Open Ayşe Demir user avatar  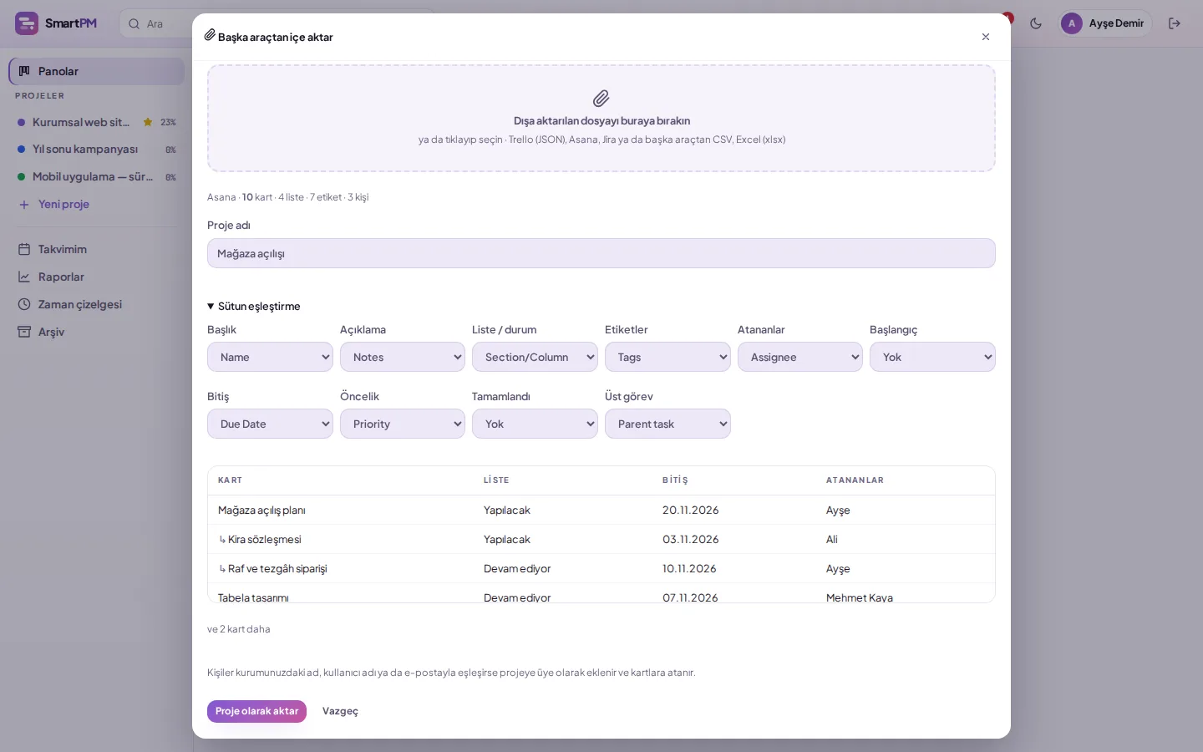1072,23
